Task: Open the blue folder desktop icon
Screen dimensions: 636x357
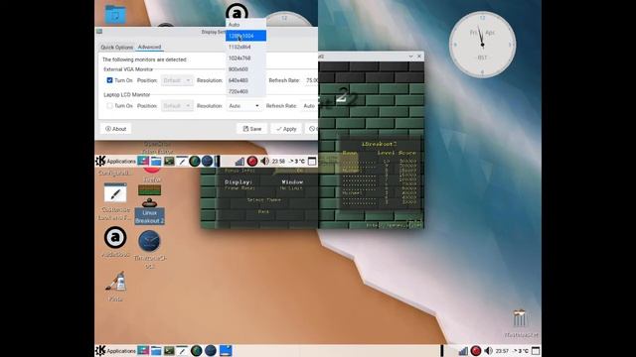Action: coord(115,15)
